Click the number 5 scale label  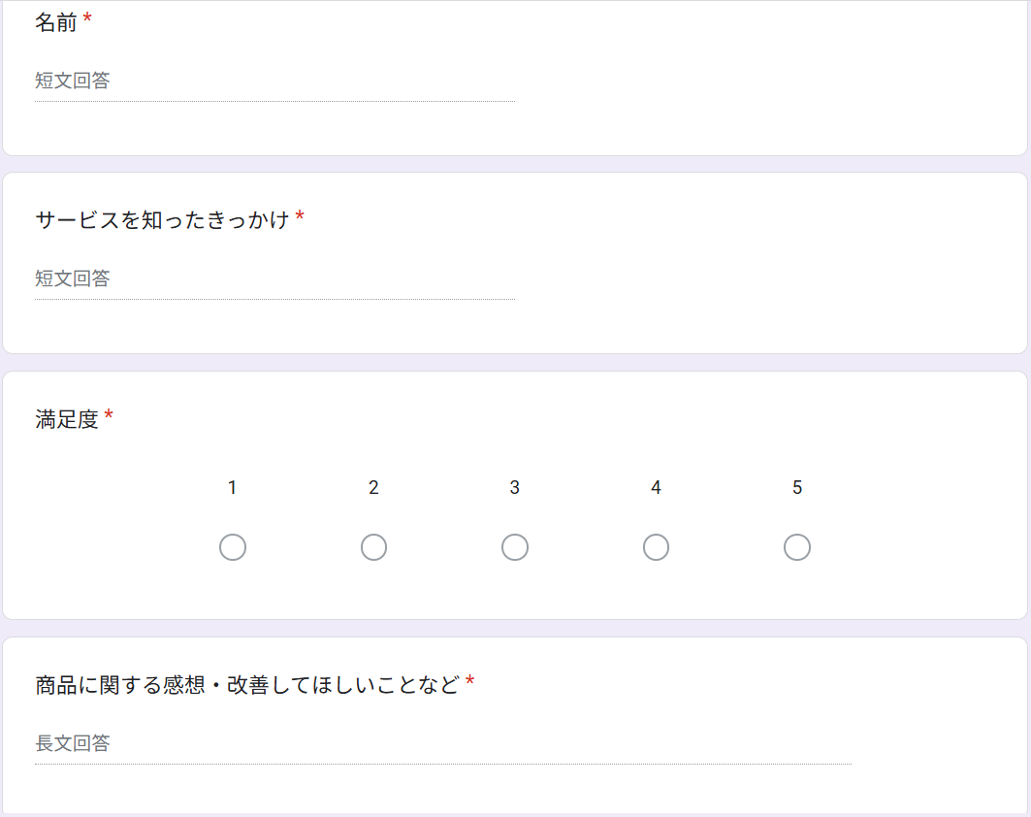[x=797, y=488]
